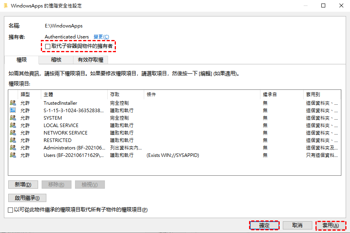This screenshot has height=233, width=350.
Task: Close the advanced security settings window
Action: 341,5
